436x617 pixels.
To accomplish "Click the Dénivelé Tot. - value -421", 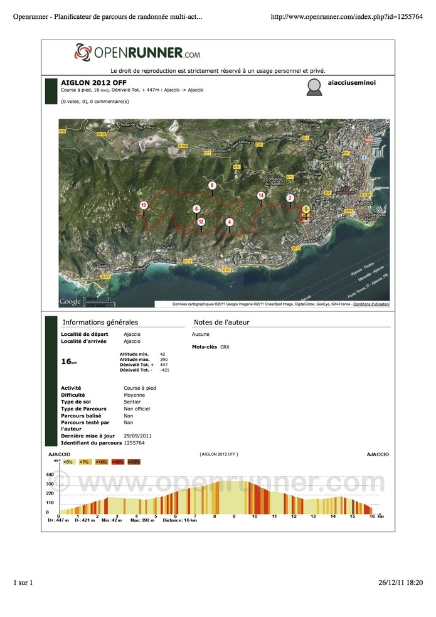I will pyautogui.click(x=164, y=370).
